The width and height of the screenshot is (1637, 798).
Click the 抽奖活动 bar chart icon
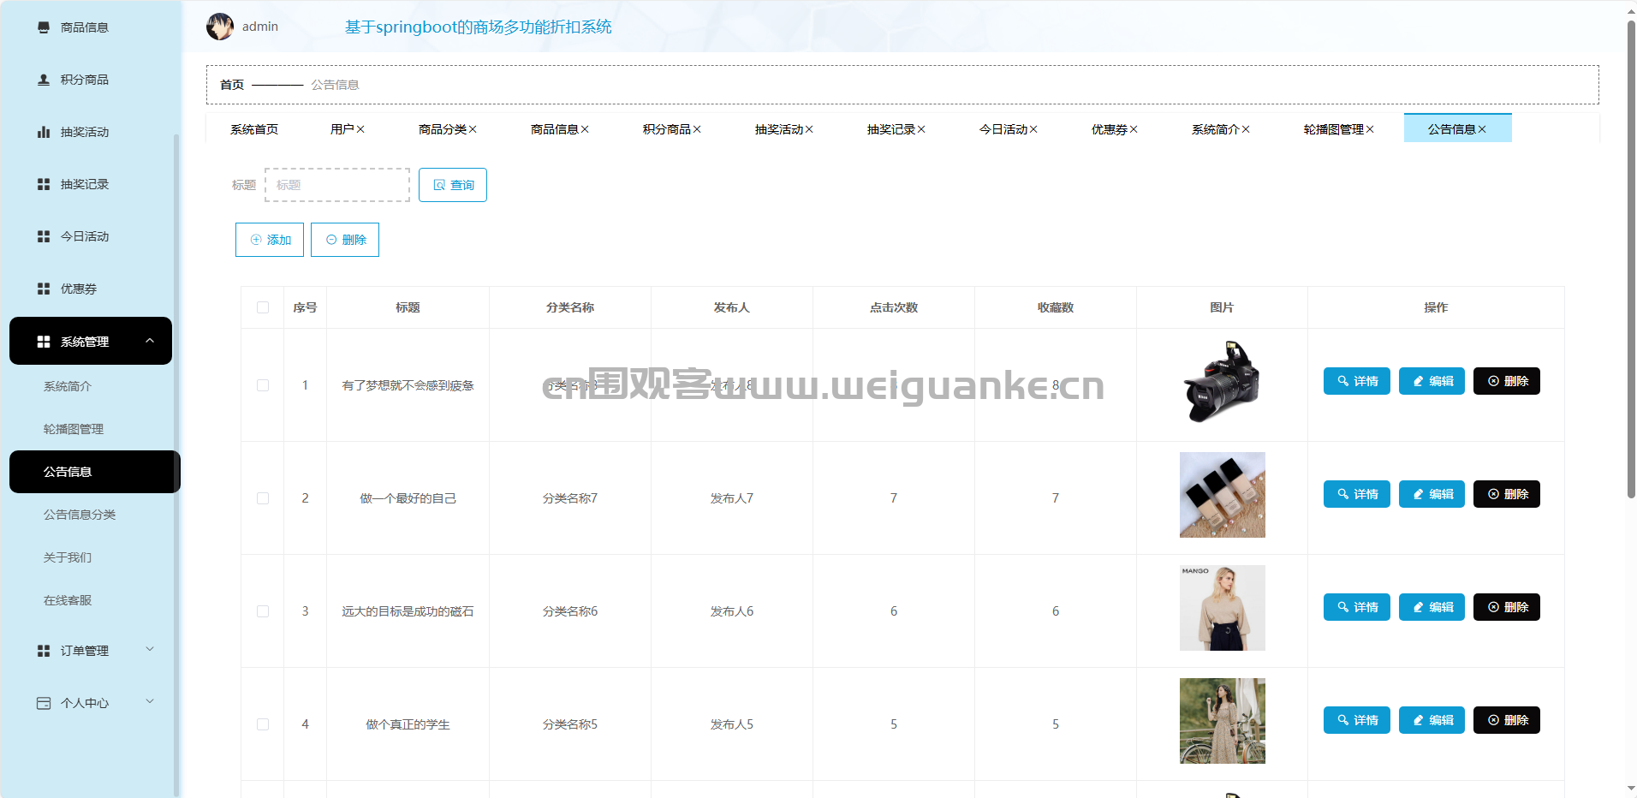point(44,132)
